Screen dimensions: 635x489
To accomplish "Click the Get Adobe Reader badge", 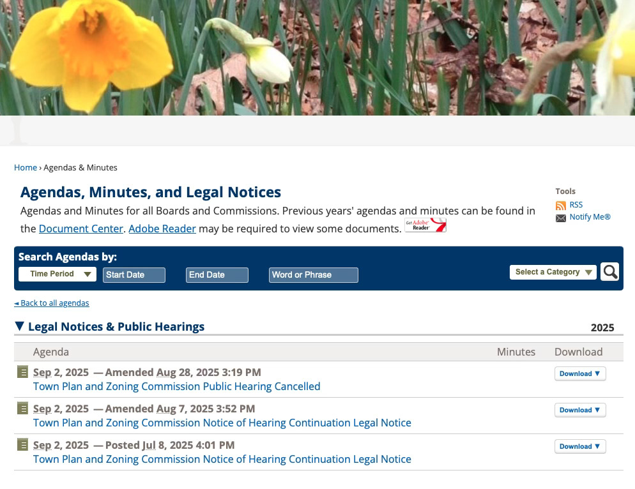I will tap(425, 225).
